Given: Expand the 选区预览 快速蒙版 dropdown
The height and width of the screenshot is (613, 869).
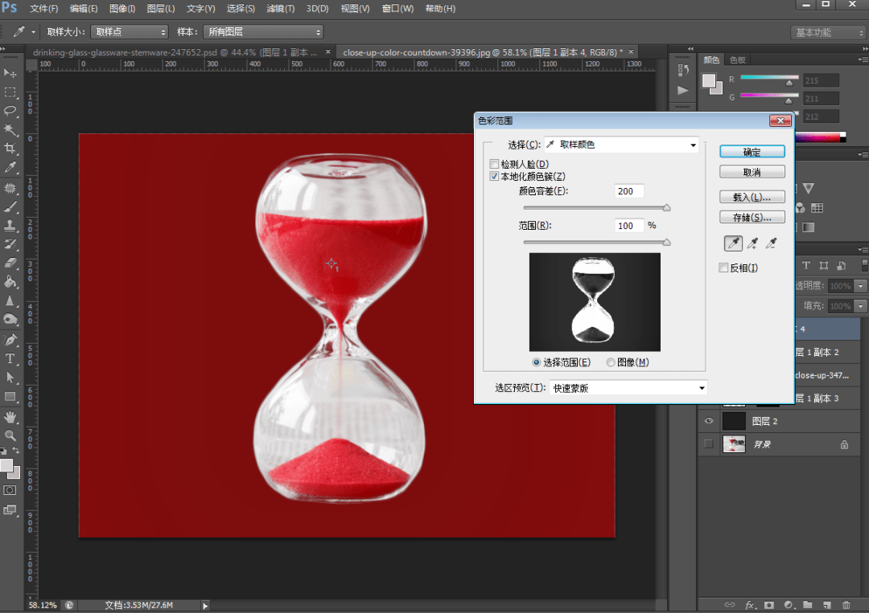Looking at the screenshot, I should (x=628, y=388).
